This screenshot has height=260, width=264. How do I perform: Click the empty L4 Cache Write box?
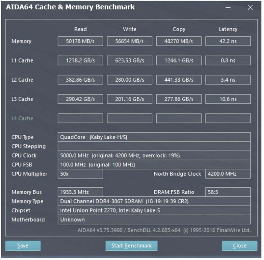tap(130, 118)
